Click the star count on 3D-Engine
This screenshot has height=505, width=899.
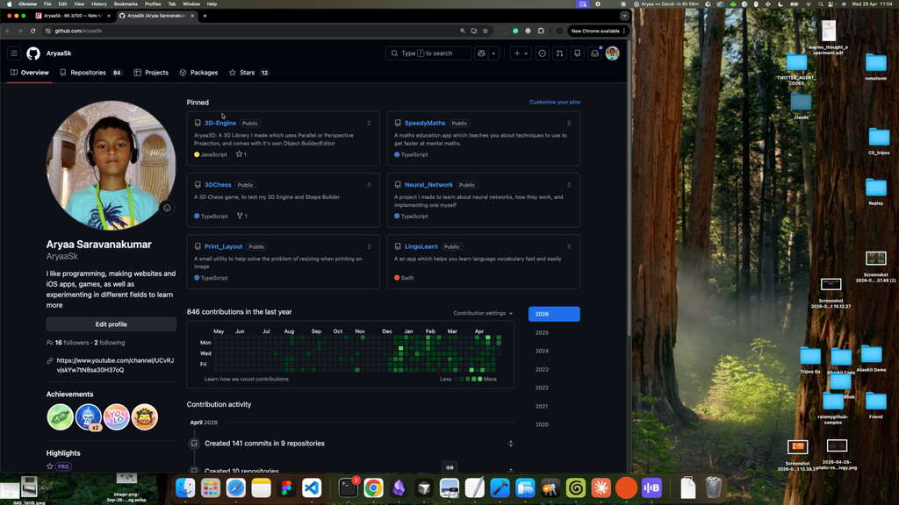point(241,154)
